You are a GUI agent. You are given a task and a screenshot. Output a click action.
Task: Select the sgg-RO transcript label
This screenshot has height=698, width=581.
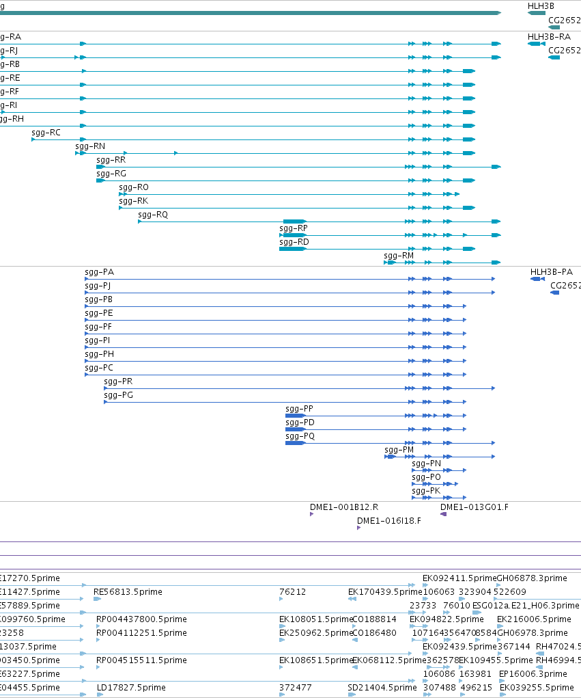(134, 187)
